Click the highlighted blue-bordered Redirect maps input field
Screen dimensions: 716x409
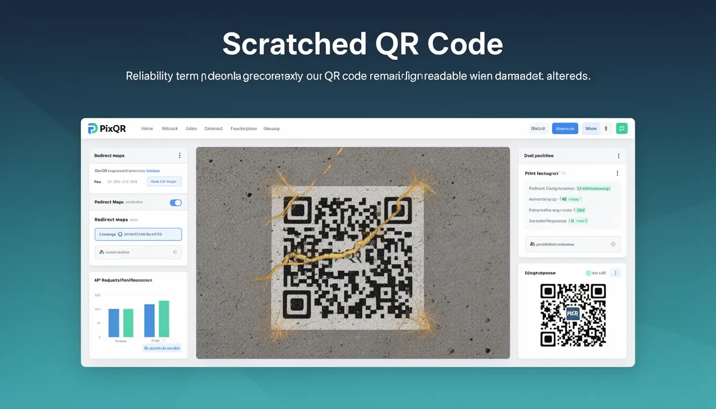(138, 234)
